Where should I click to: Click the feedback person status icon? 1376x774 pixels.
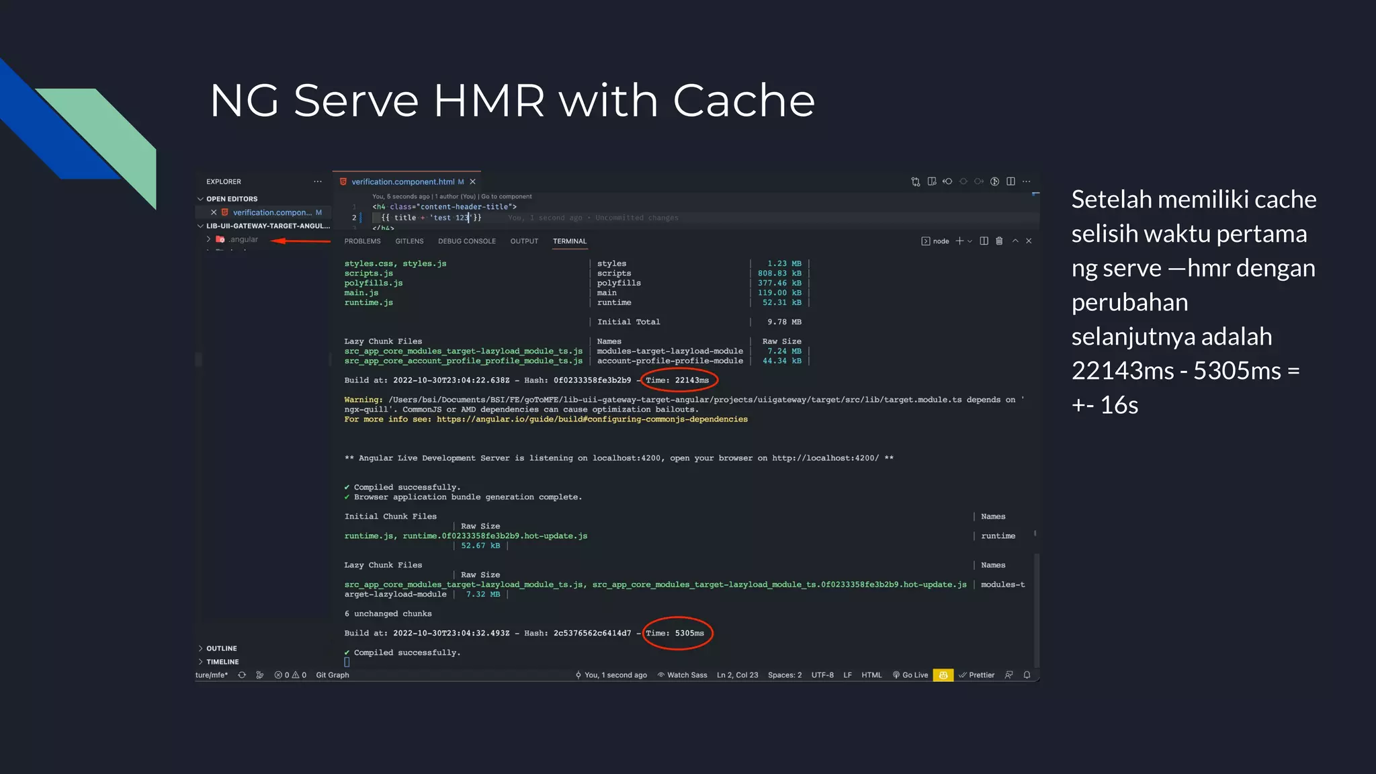tap(1008, 675)
